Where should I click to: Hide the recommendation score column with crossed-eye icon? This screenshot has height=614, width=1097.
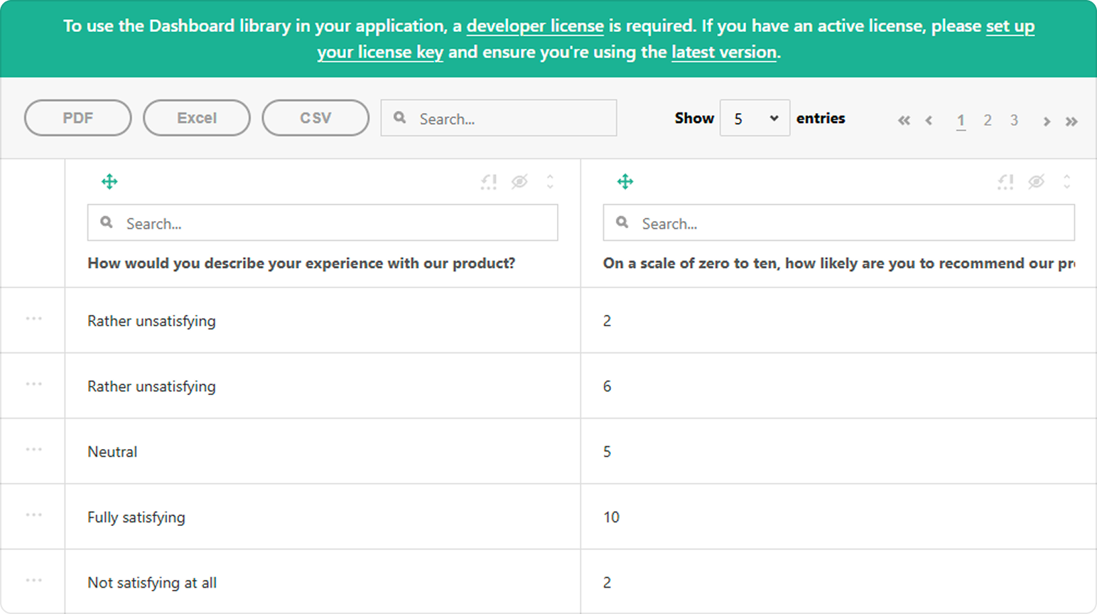tap(1037, 182)
